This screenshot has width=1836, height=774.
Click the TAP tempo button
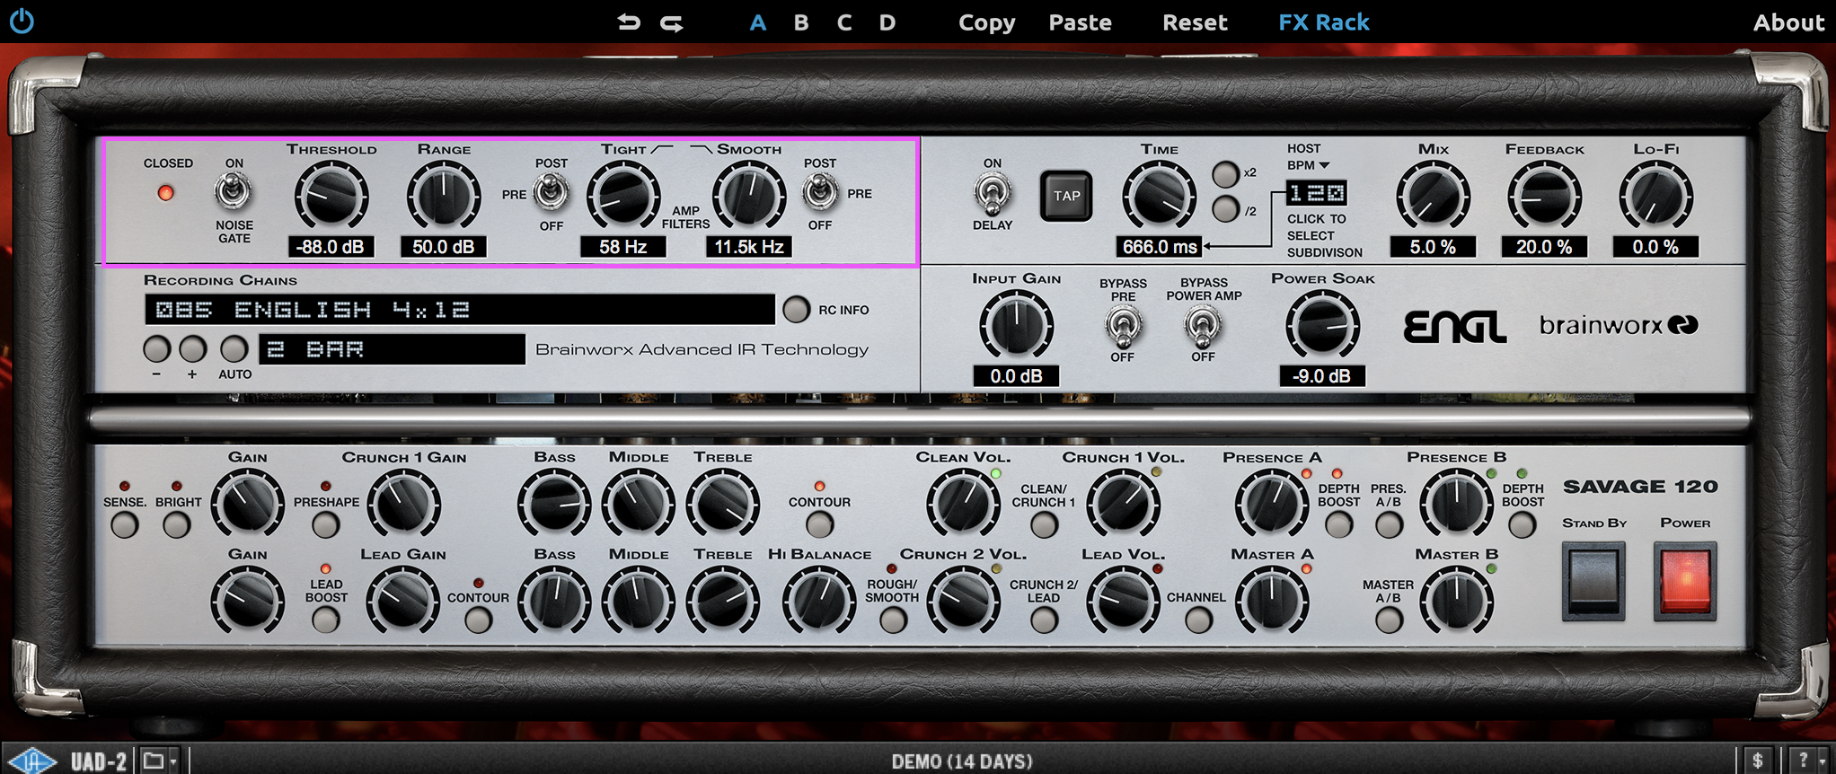[1066, 196]
